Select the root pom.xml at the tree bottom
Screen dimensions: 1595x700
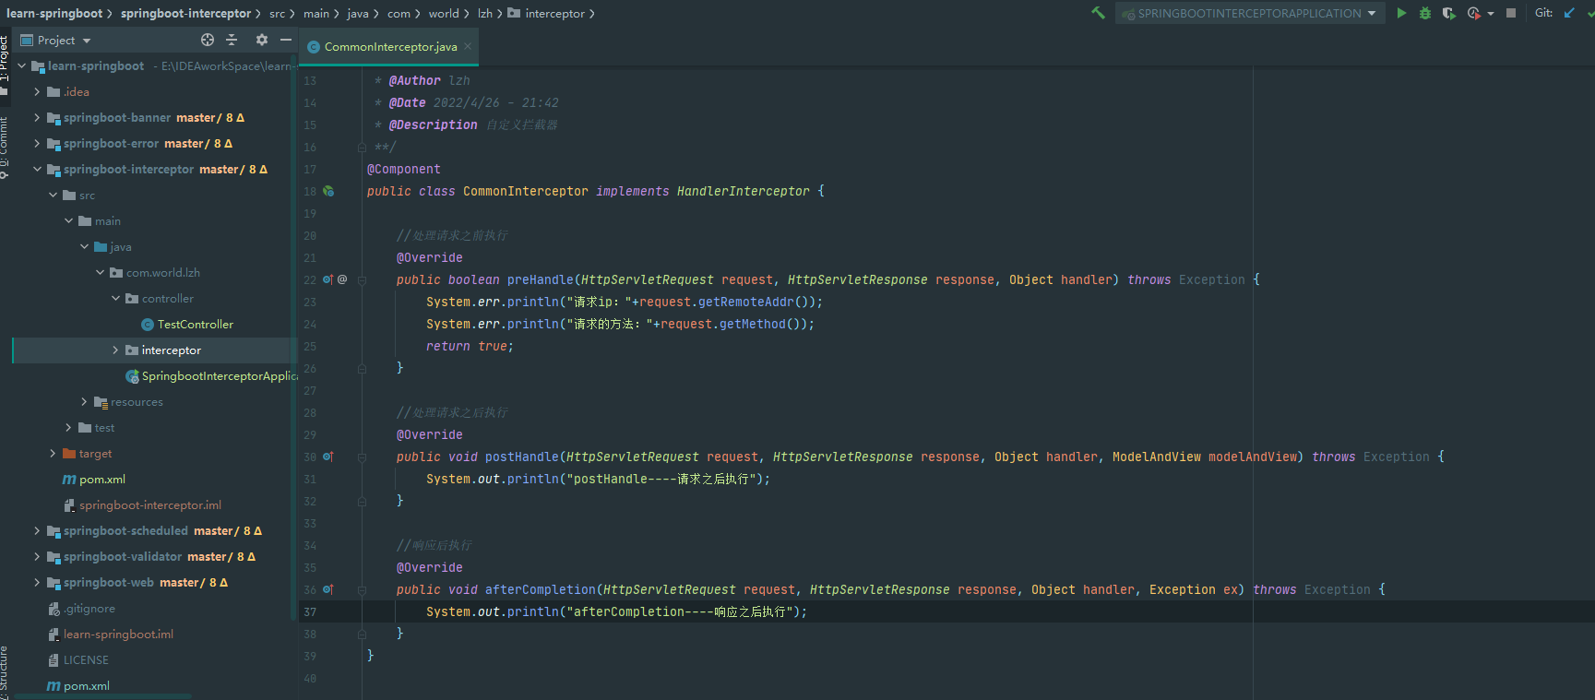tap(78, 685)
